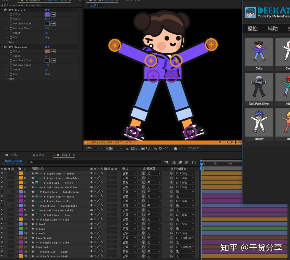Click the purple DTS Style 2 Color swatch
This screenshot has width=290, height=260.
coord(47,14)
